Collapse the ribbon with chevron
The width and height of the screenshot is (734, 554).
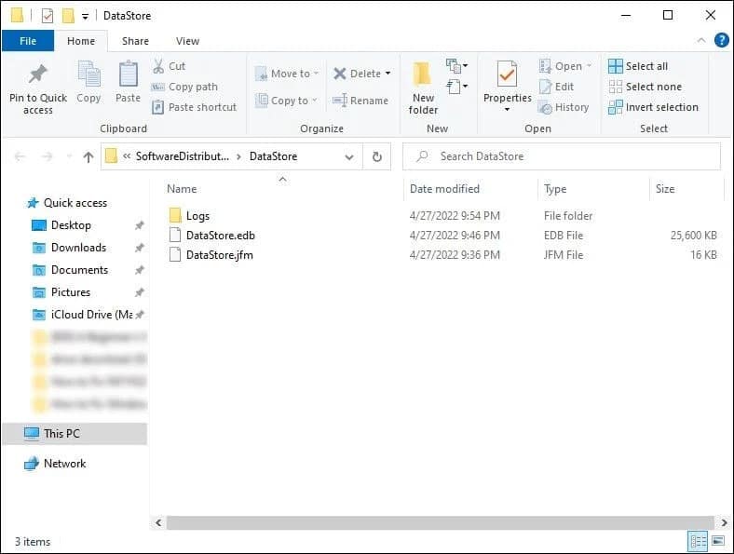(x=701, y=41)
